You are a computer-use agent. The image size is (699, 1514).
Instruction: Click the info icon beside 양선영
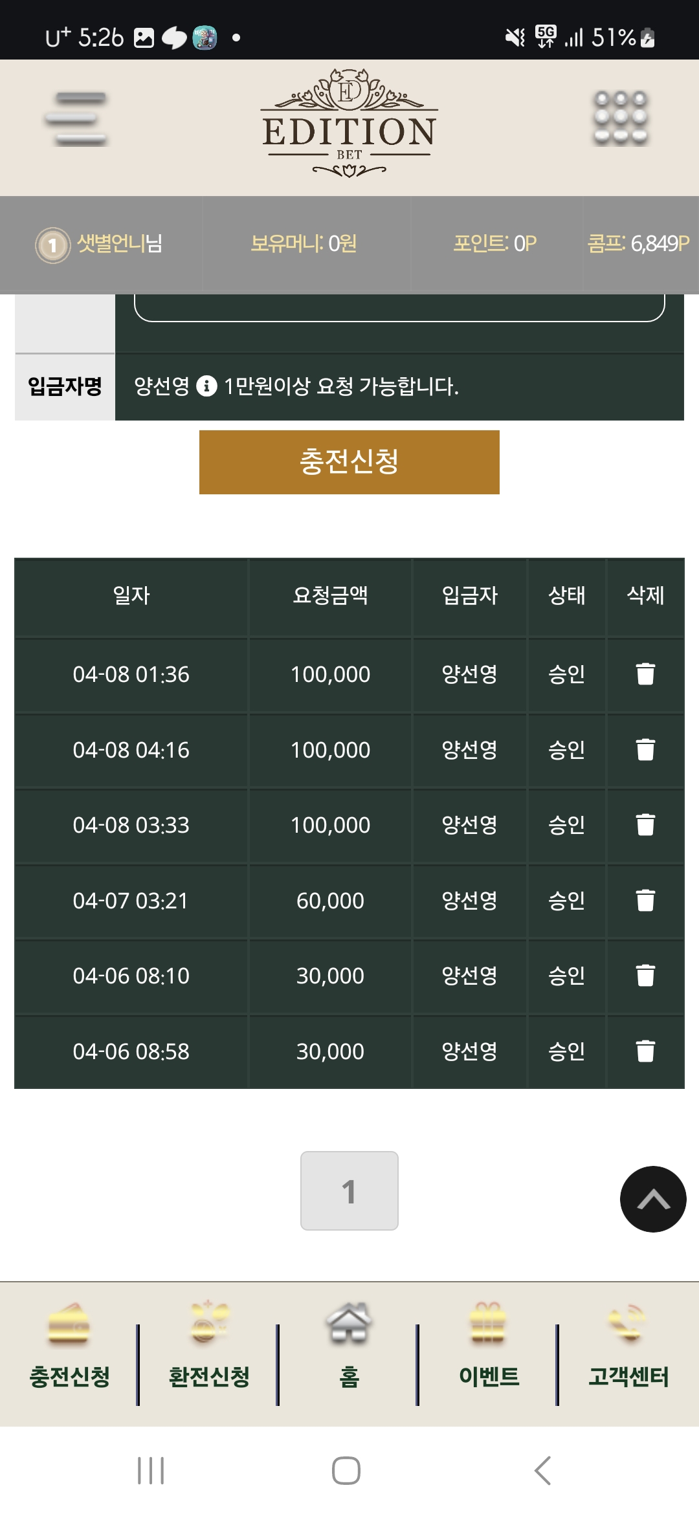(x=206, y=386)
